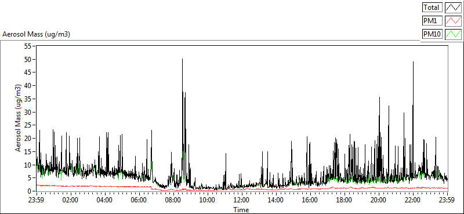Click the 55 maximum y-axis value
The image size is (464, 214).
(x=28, y=46)
